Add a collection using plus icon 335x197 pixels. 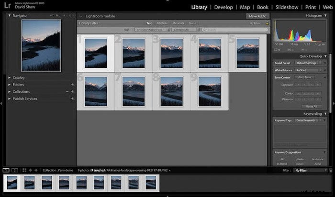click(72, 91)
